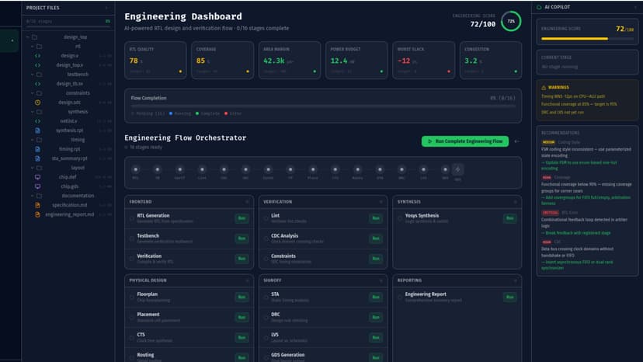
Task: Click the AI Copilot header icon
Action: (539, 7)
